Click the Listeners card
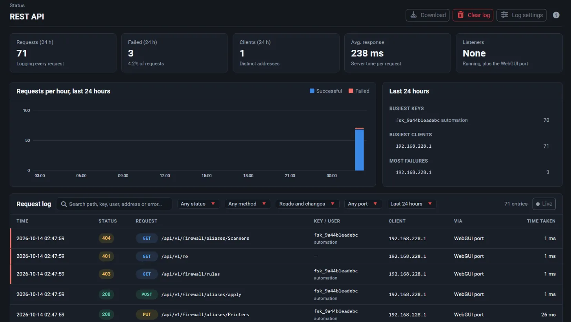The width and height of the screenshot is (571, 322). pos(509,53)
